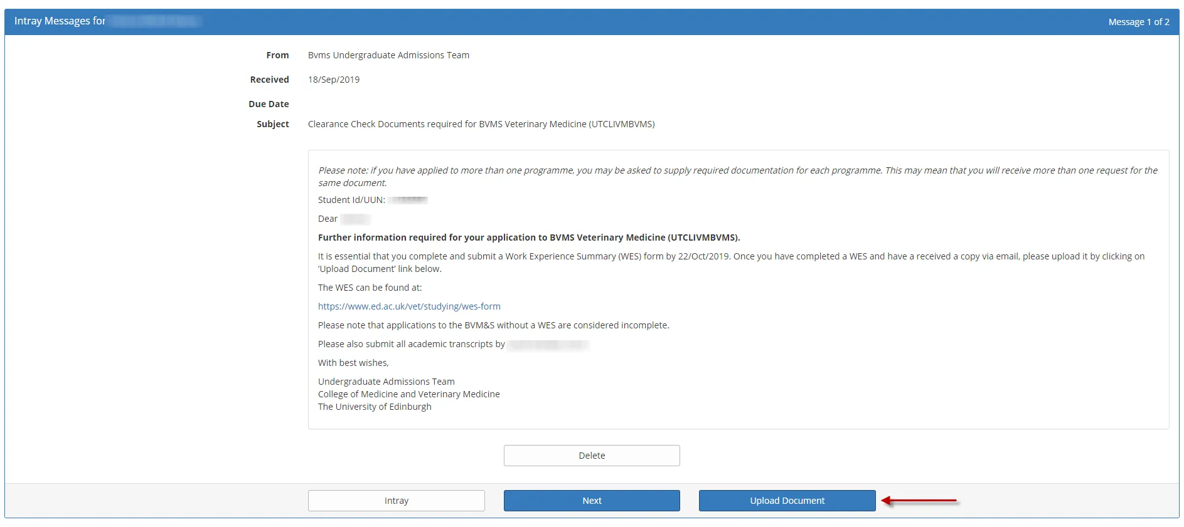Click the 'Message 1 of 2' counter
Image resolution: width=1184 pixels, height=527 pixels.
[1138, 22]
